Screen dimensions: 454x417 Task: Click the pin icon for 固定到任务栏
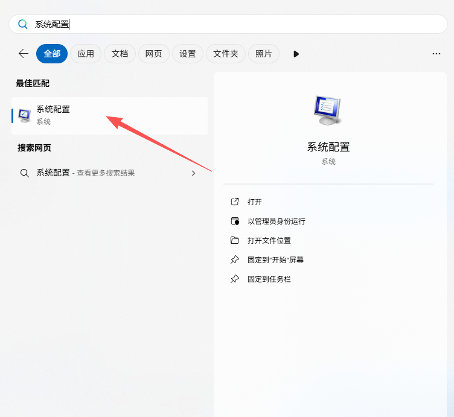click(235, 279)
